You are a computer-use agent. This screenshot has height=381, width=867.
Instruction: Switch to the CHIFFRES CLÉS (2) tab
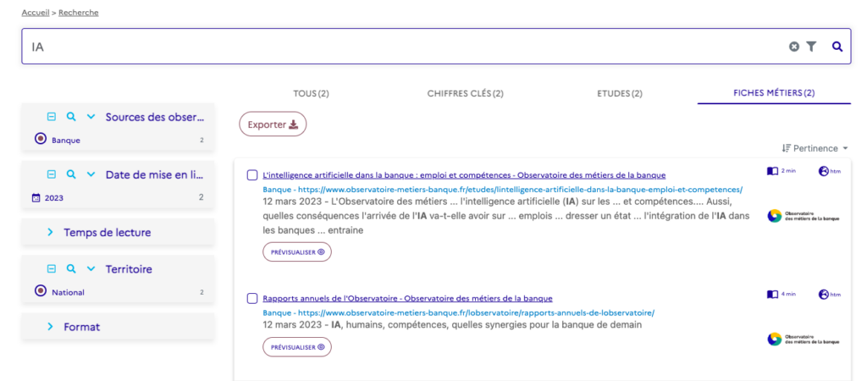465,93
